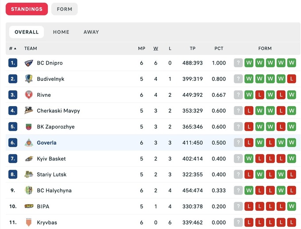Sort table by rank number column
Image resolution: width=301 pixels, height=229 pixels.
pos(12,49)
